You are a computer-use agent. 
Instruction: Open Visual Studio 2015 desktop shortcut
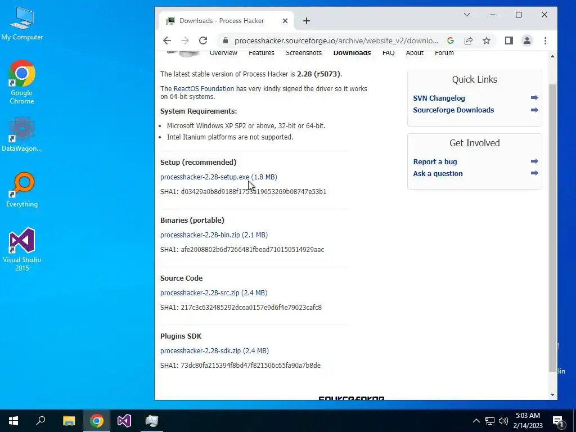[x=22, y=249]
